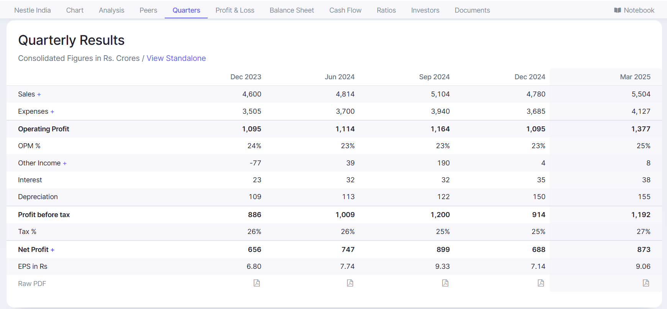Expand the Other Income row
Screen dimensions: 667x309
point(65,163)
